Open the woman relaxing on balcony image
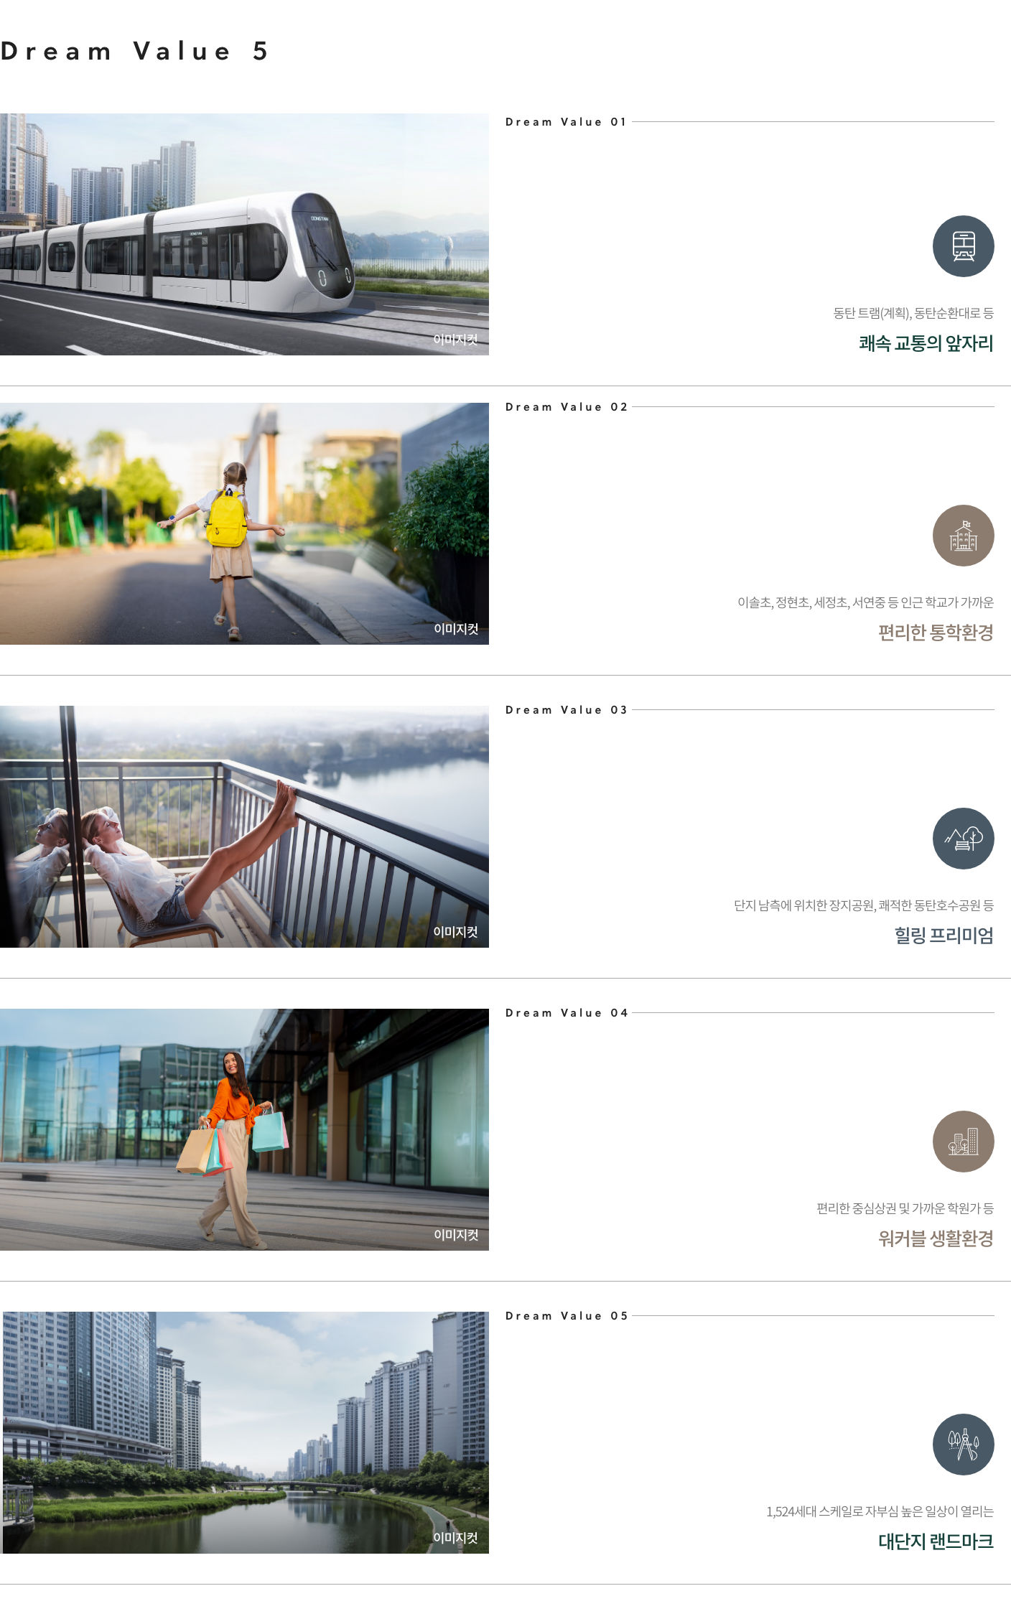 [x=244, y=826]
